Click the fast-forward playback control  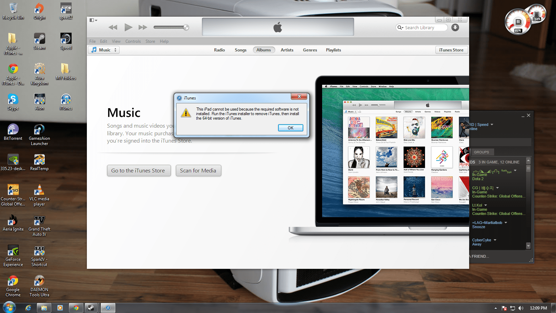(x=142, y=27)
